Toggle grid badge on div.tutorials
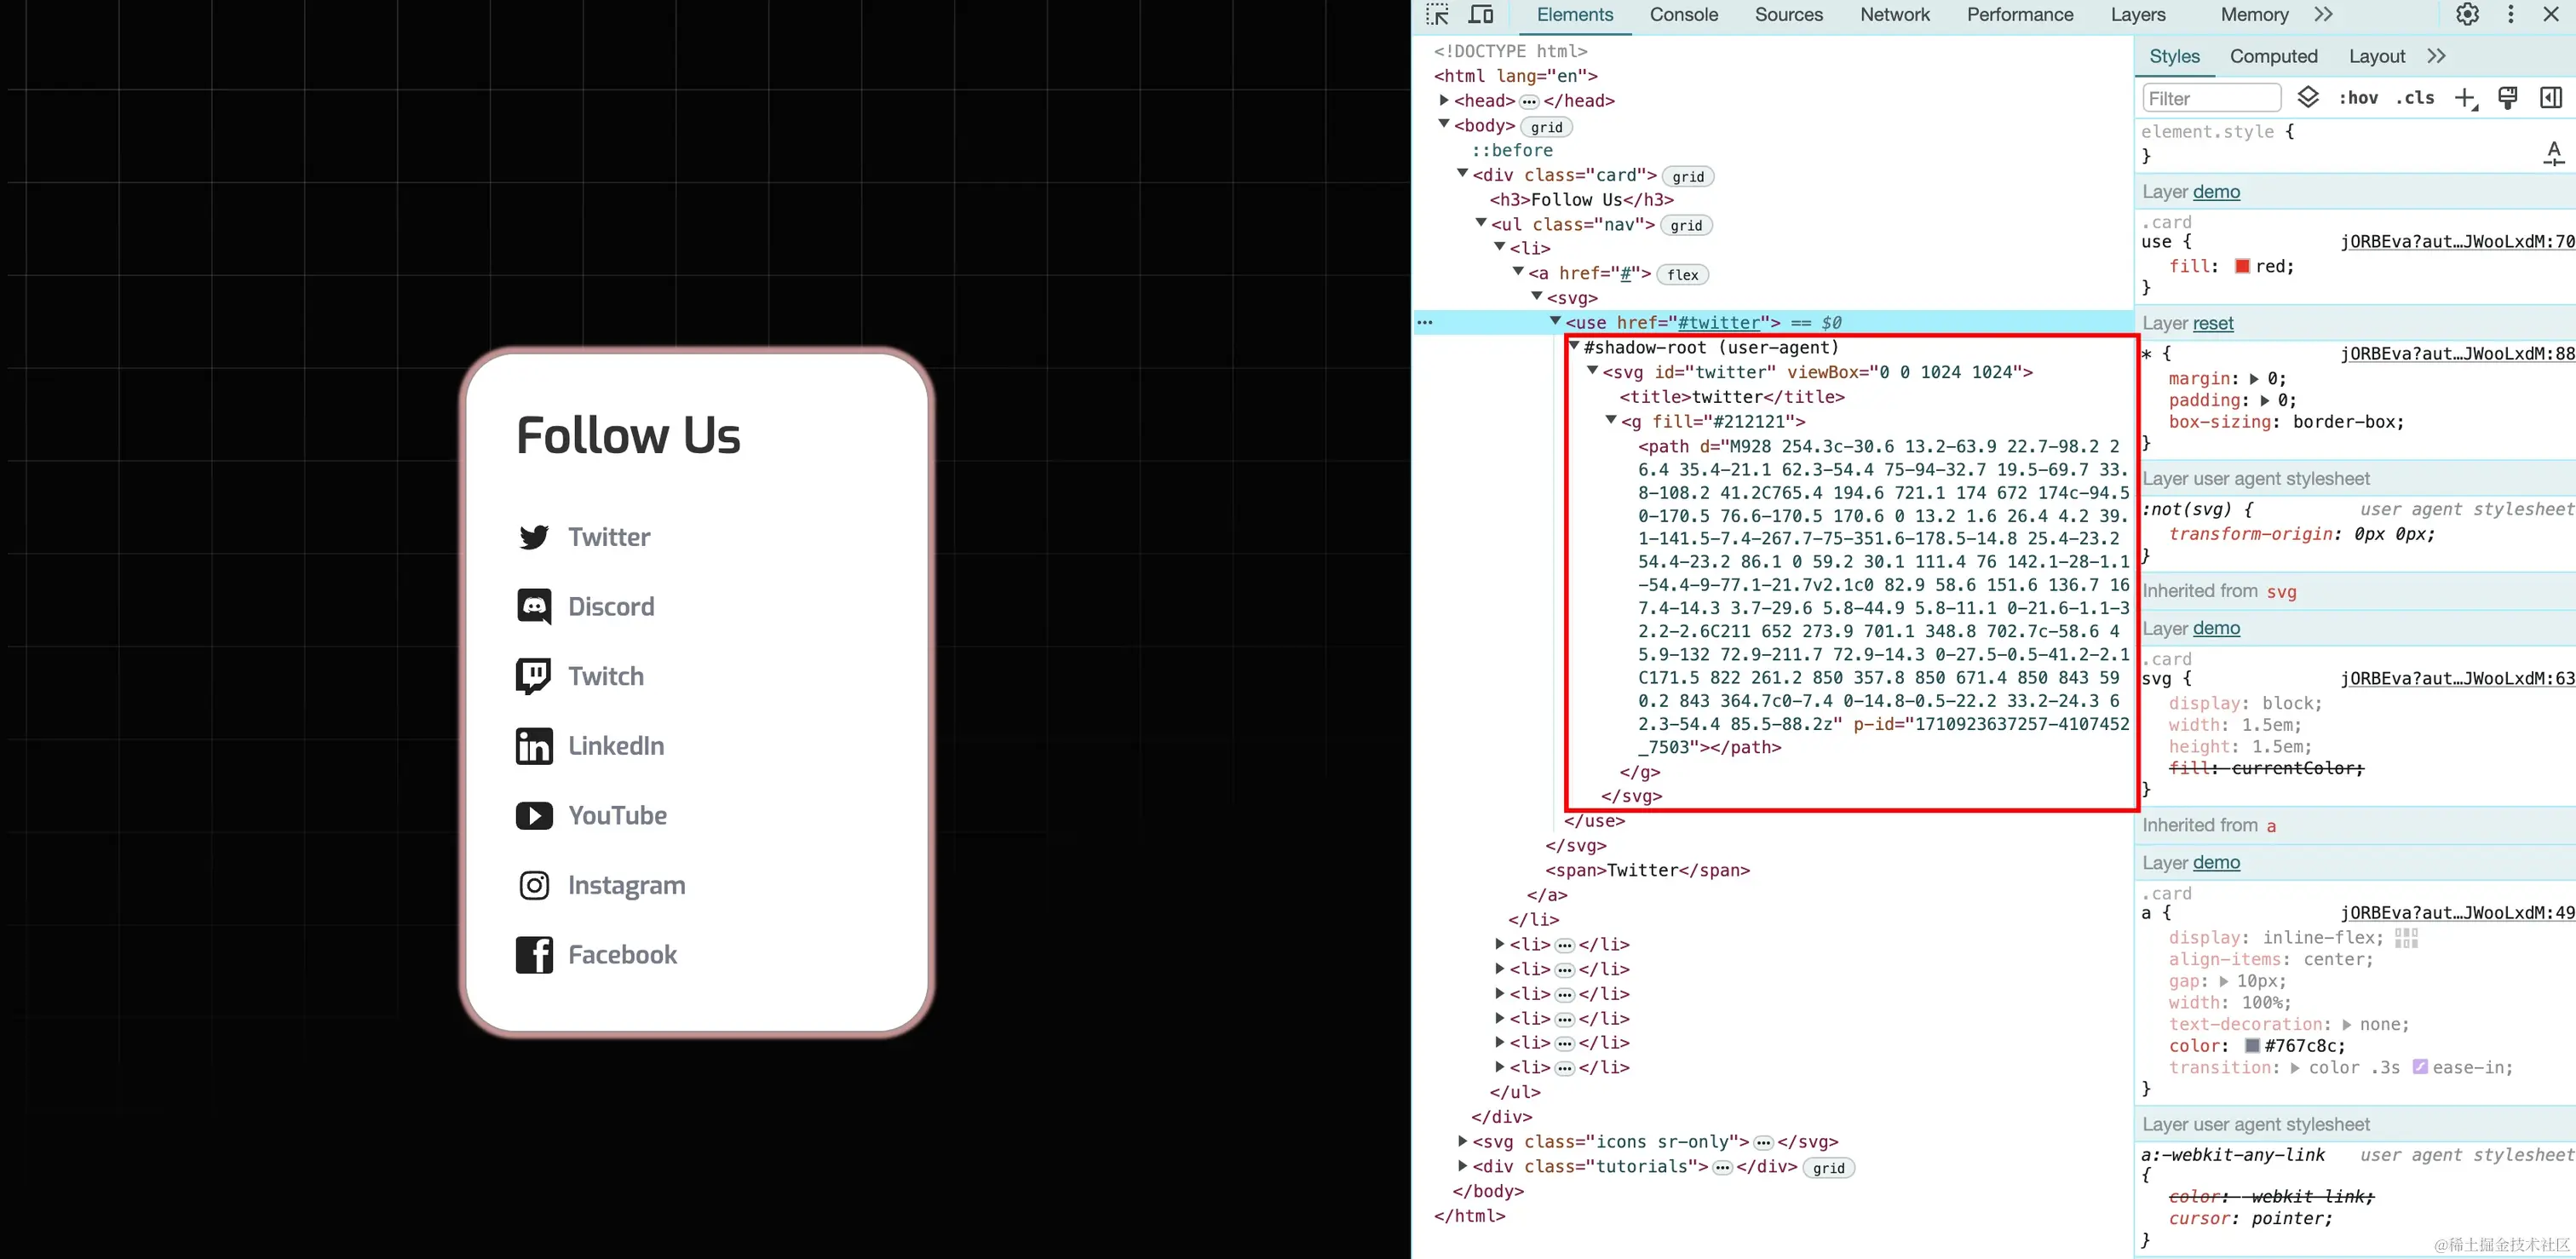Viewport: 2576px width, 1259px height. pos(1829,1167)
